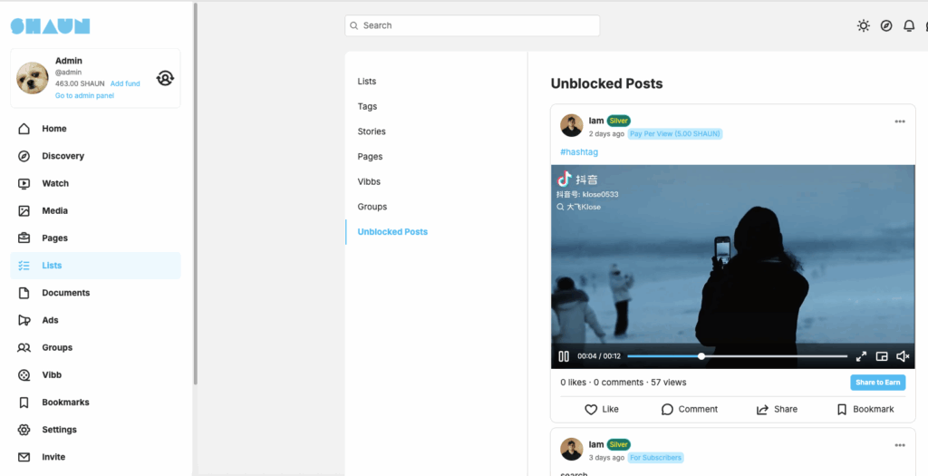Select Lists in left sidebar navigation
928x476 pixels.
95,266
